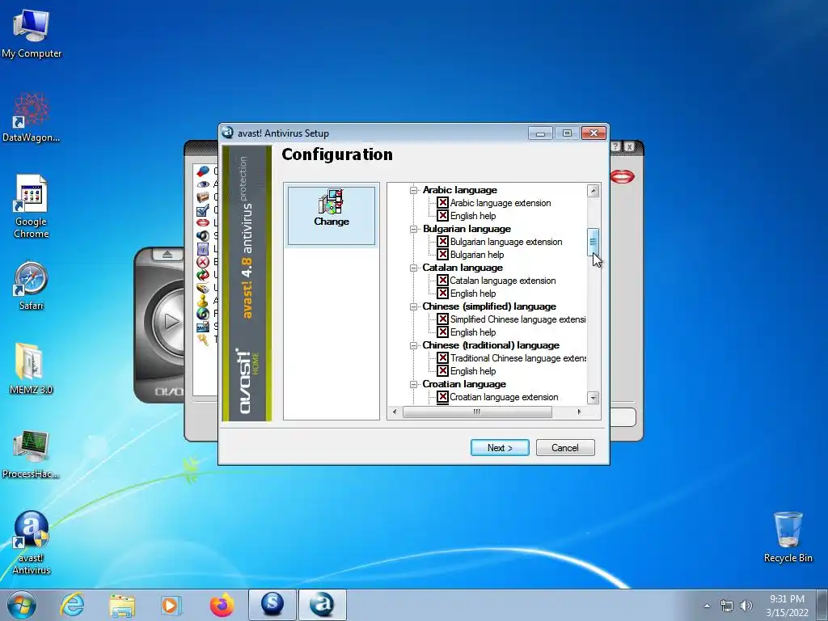Click the help question mark in background window
This screenshot has width=828, height=621.
(616, 147)
